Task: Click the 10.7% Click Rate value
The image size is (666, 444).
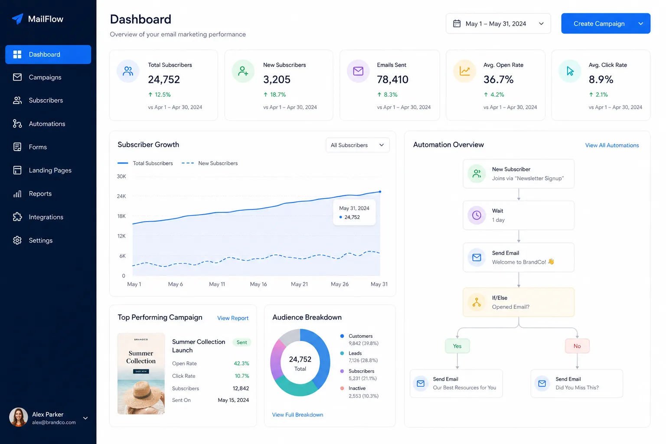Action: tap(242, 376)
